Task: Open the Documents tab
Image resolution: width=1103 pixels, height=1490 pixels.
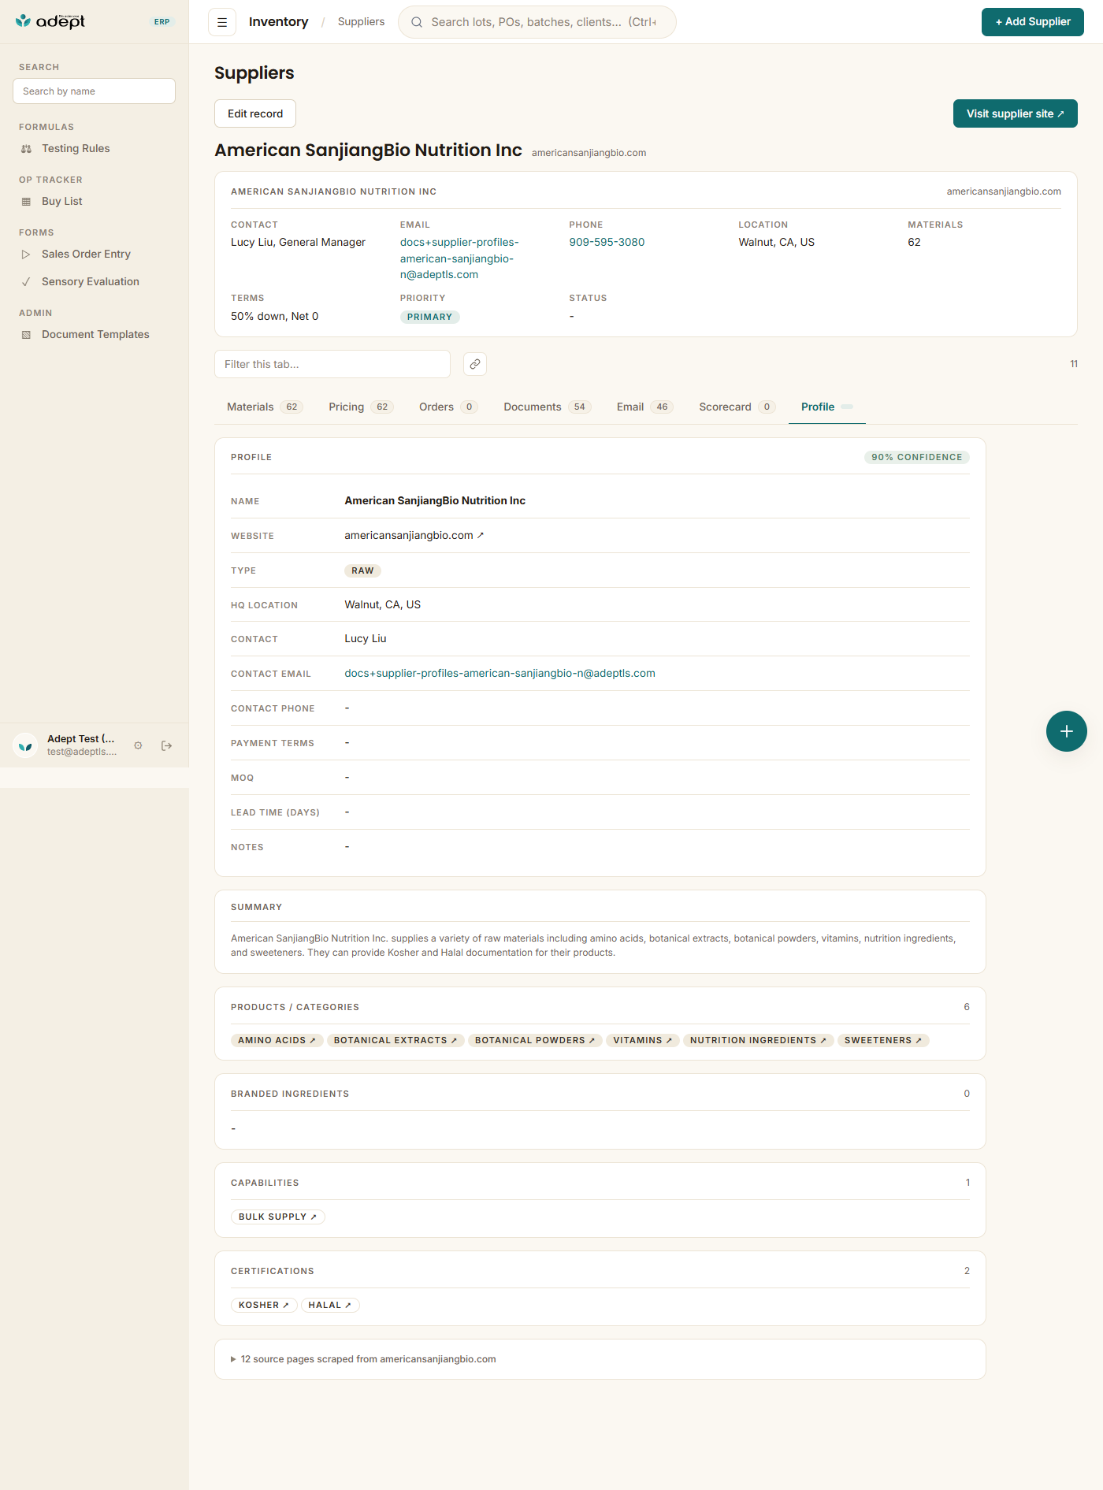Action: [548, 407]
